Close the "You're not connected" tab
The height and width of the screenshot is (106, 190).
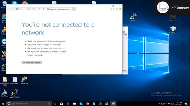click(x=71, y=9)
